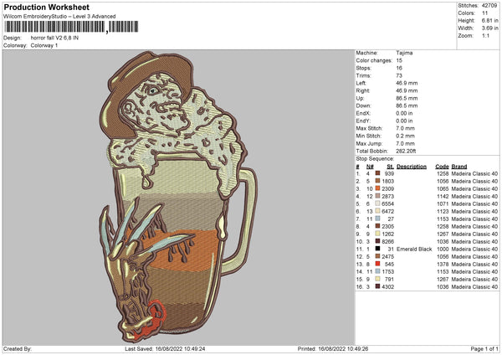502x355 pixels.
Task: Click the Color changes value 15
Action: point(399,60)
